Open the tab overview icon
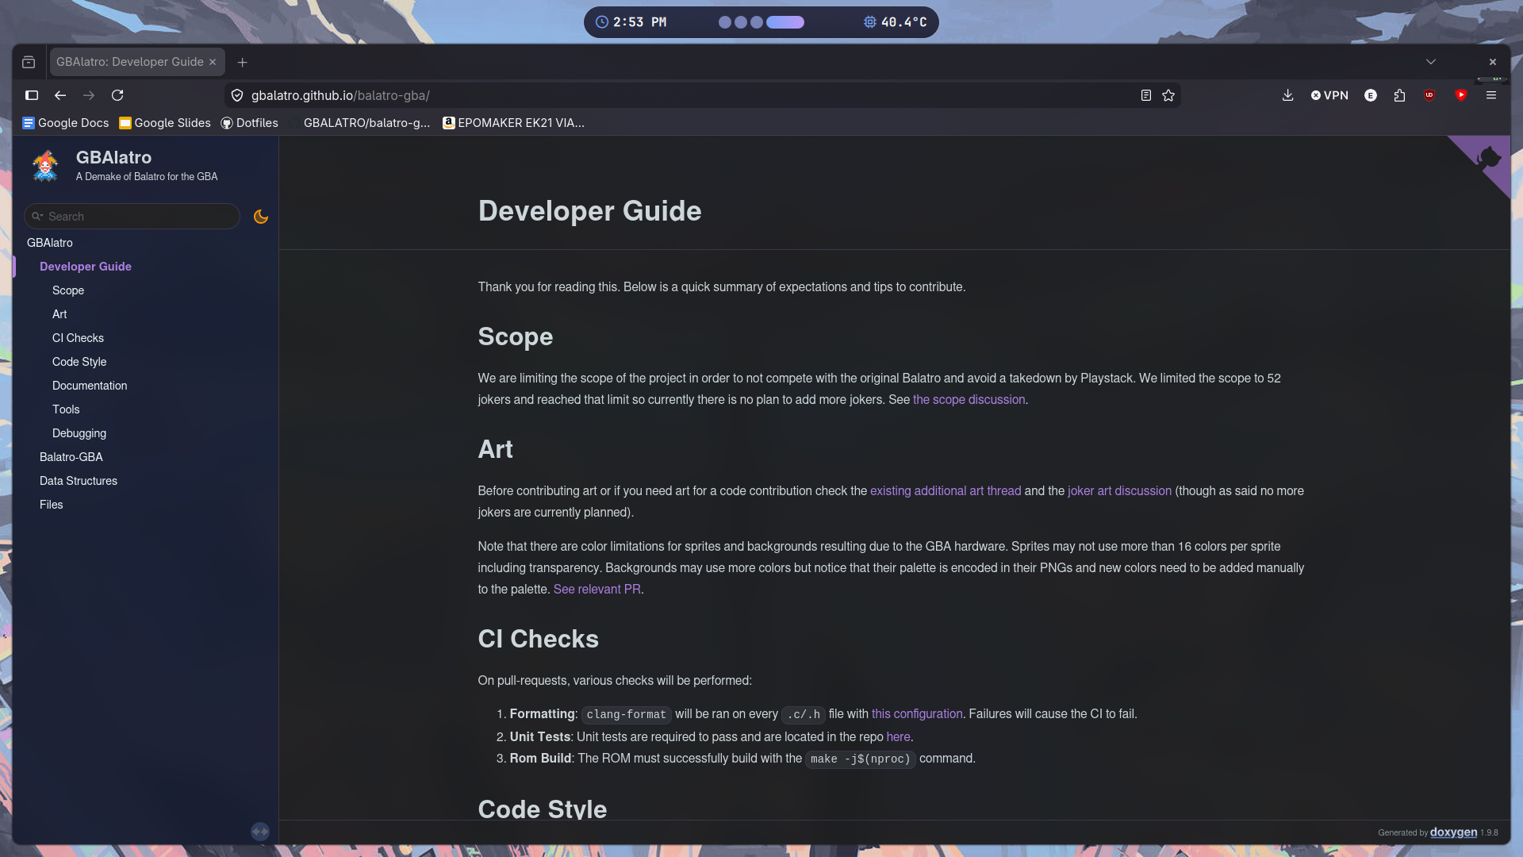Viewport: 1523px width, 857px height. pos(29,62)
